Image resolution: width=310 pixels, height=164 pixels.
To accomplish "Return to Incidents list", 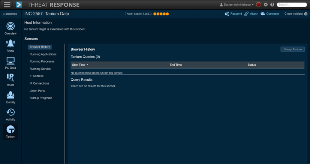I will tap(10, 14).
